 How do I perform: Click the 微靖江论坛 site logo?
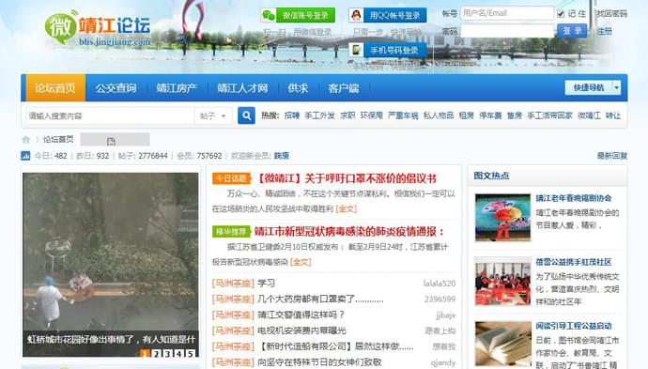(98, 28)
